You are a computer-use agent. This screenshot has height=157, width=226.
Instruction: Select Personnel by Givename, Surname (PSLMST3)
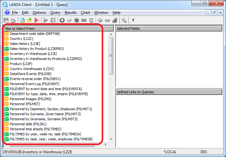(x=44, y=119)
